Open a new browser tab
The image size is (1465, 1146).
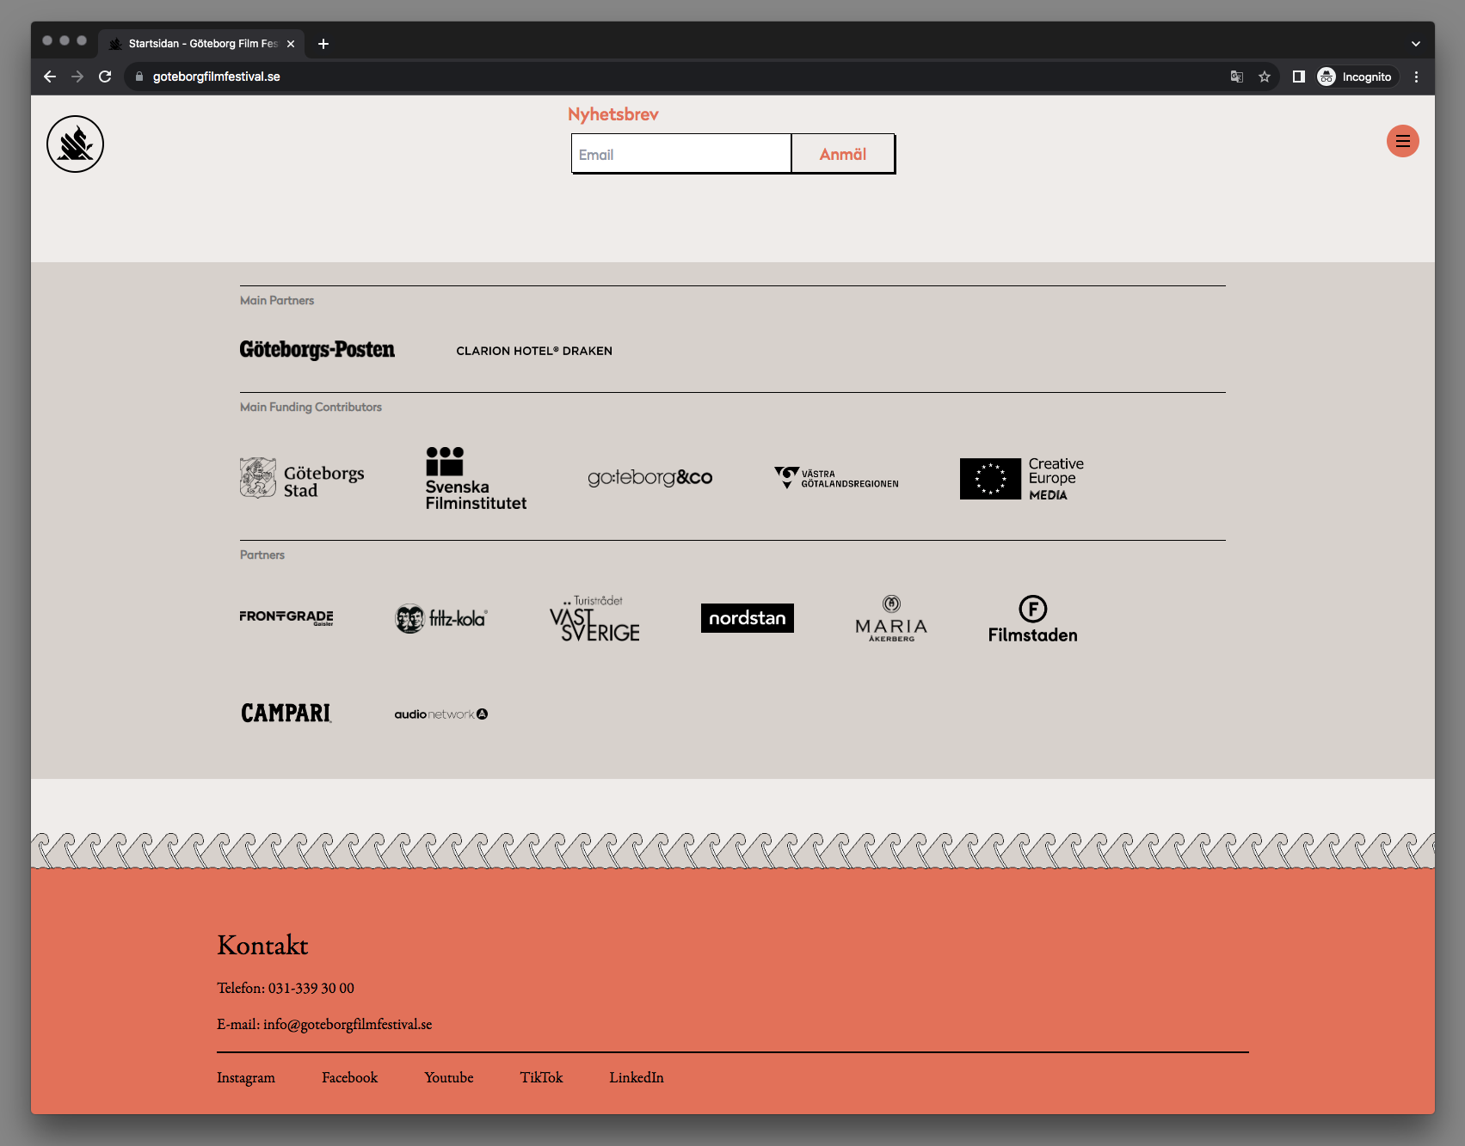(x=323, y=44)
